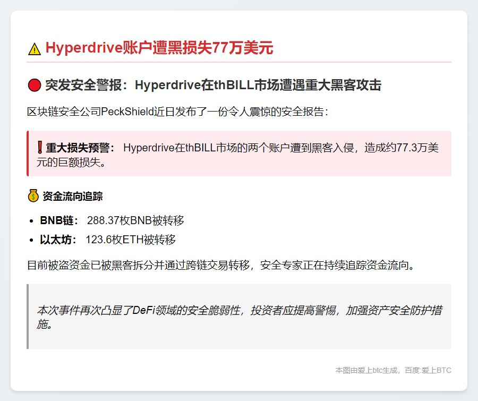Click the red circle alert icon
Screen dimensions: 478x401
click(34, 85)
